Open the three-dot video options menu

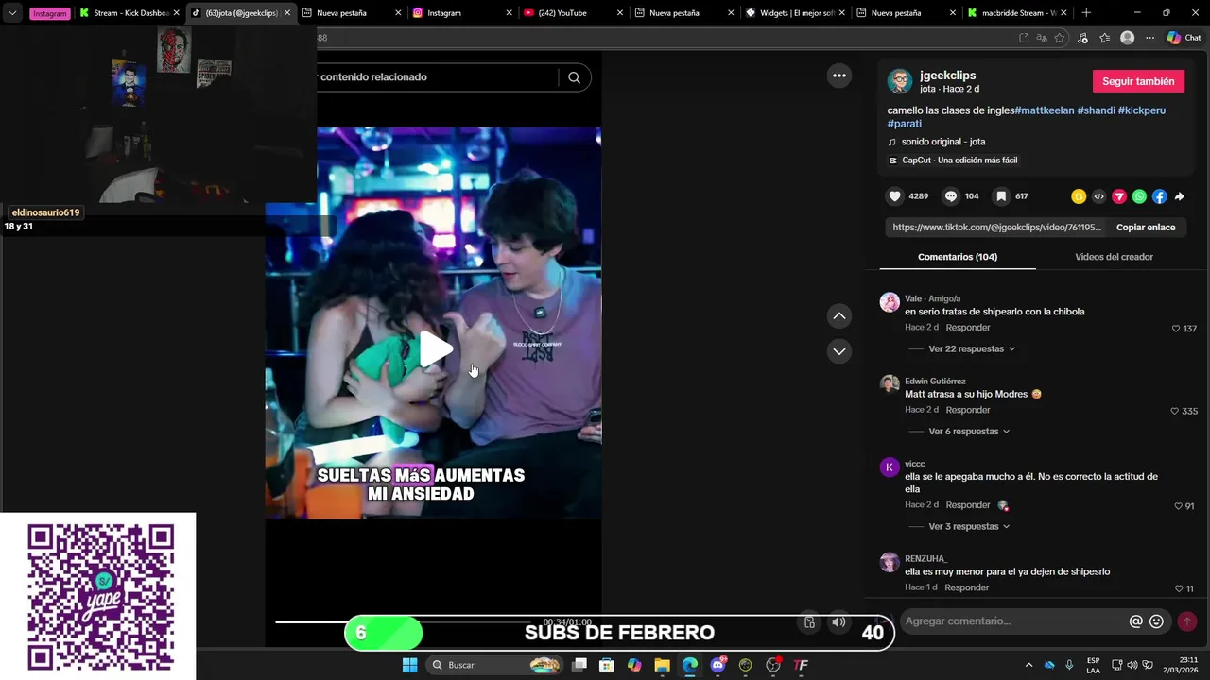pyautogui.click(x=839, y=76)
